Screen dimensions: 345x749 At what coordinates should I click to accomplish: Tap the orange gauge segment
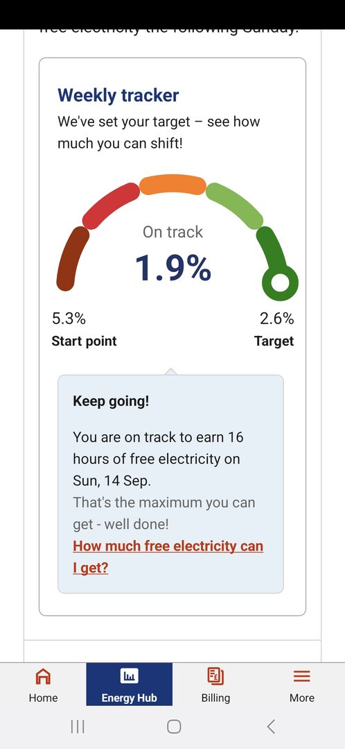[172, 185]
